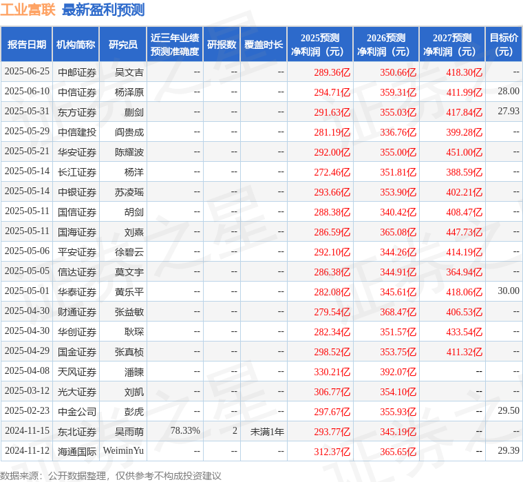Select the 78.33% accuracy cell

(185, 431)
